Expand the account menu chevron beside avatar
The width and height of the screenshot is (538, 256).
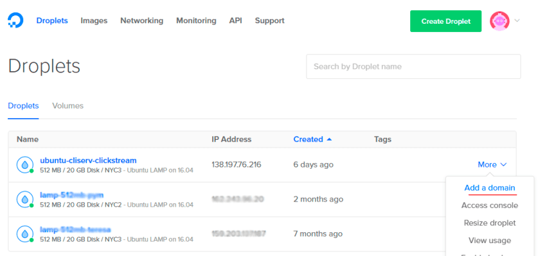tap(517, 21)
